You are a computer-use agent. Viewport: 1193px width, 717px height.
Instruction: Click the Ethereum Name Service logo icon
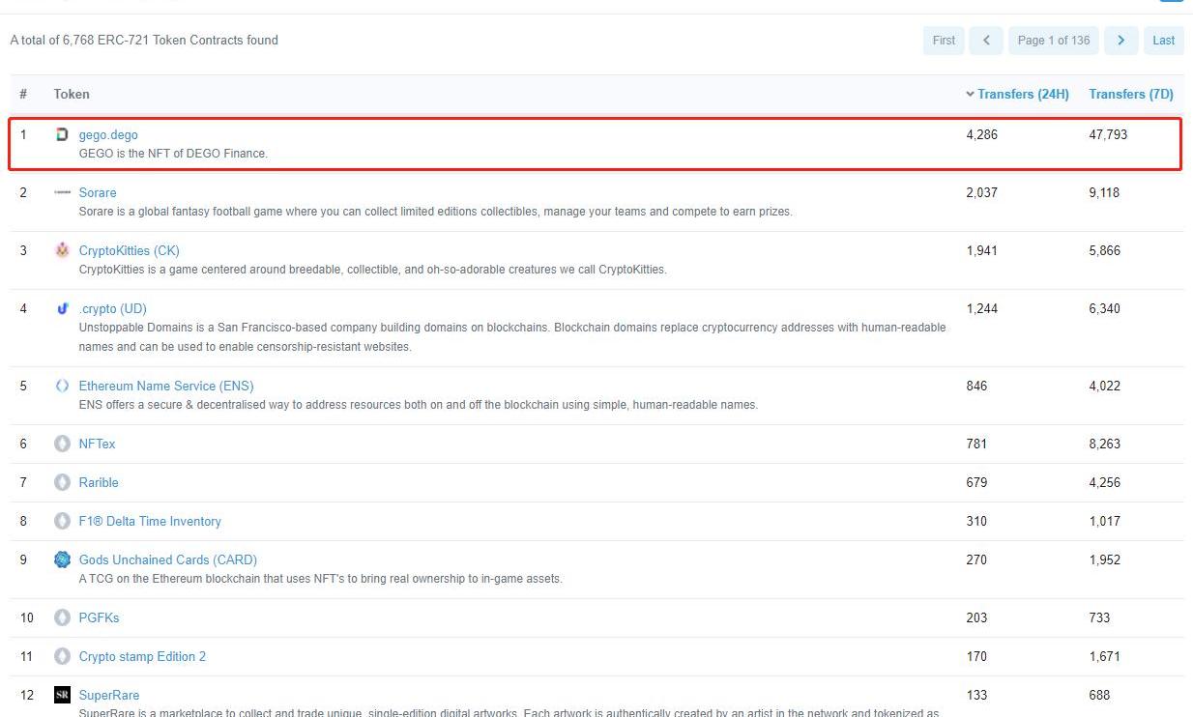[x=62, y=386]
